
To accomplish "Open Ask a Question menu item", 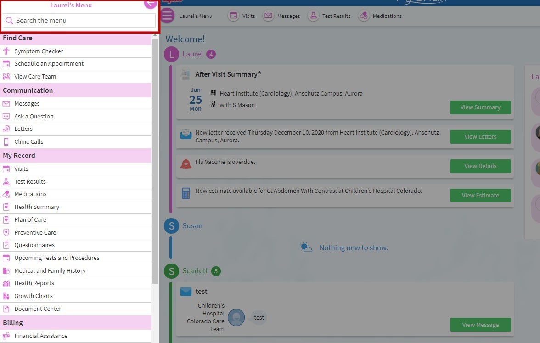I will [x=34, y=117].
